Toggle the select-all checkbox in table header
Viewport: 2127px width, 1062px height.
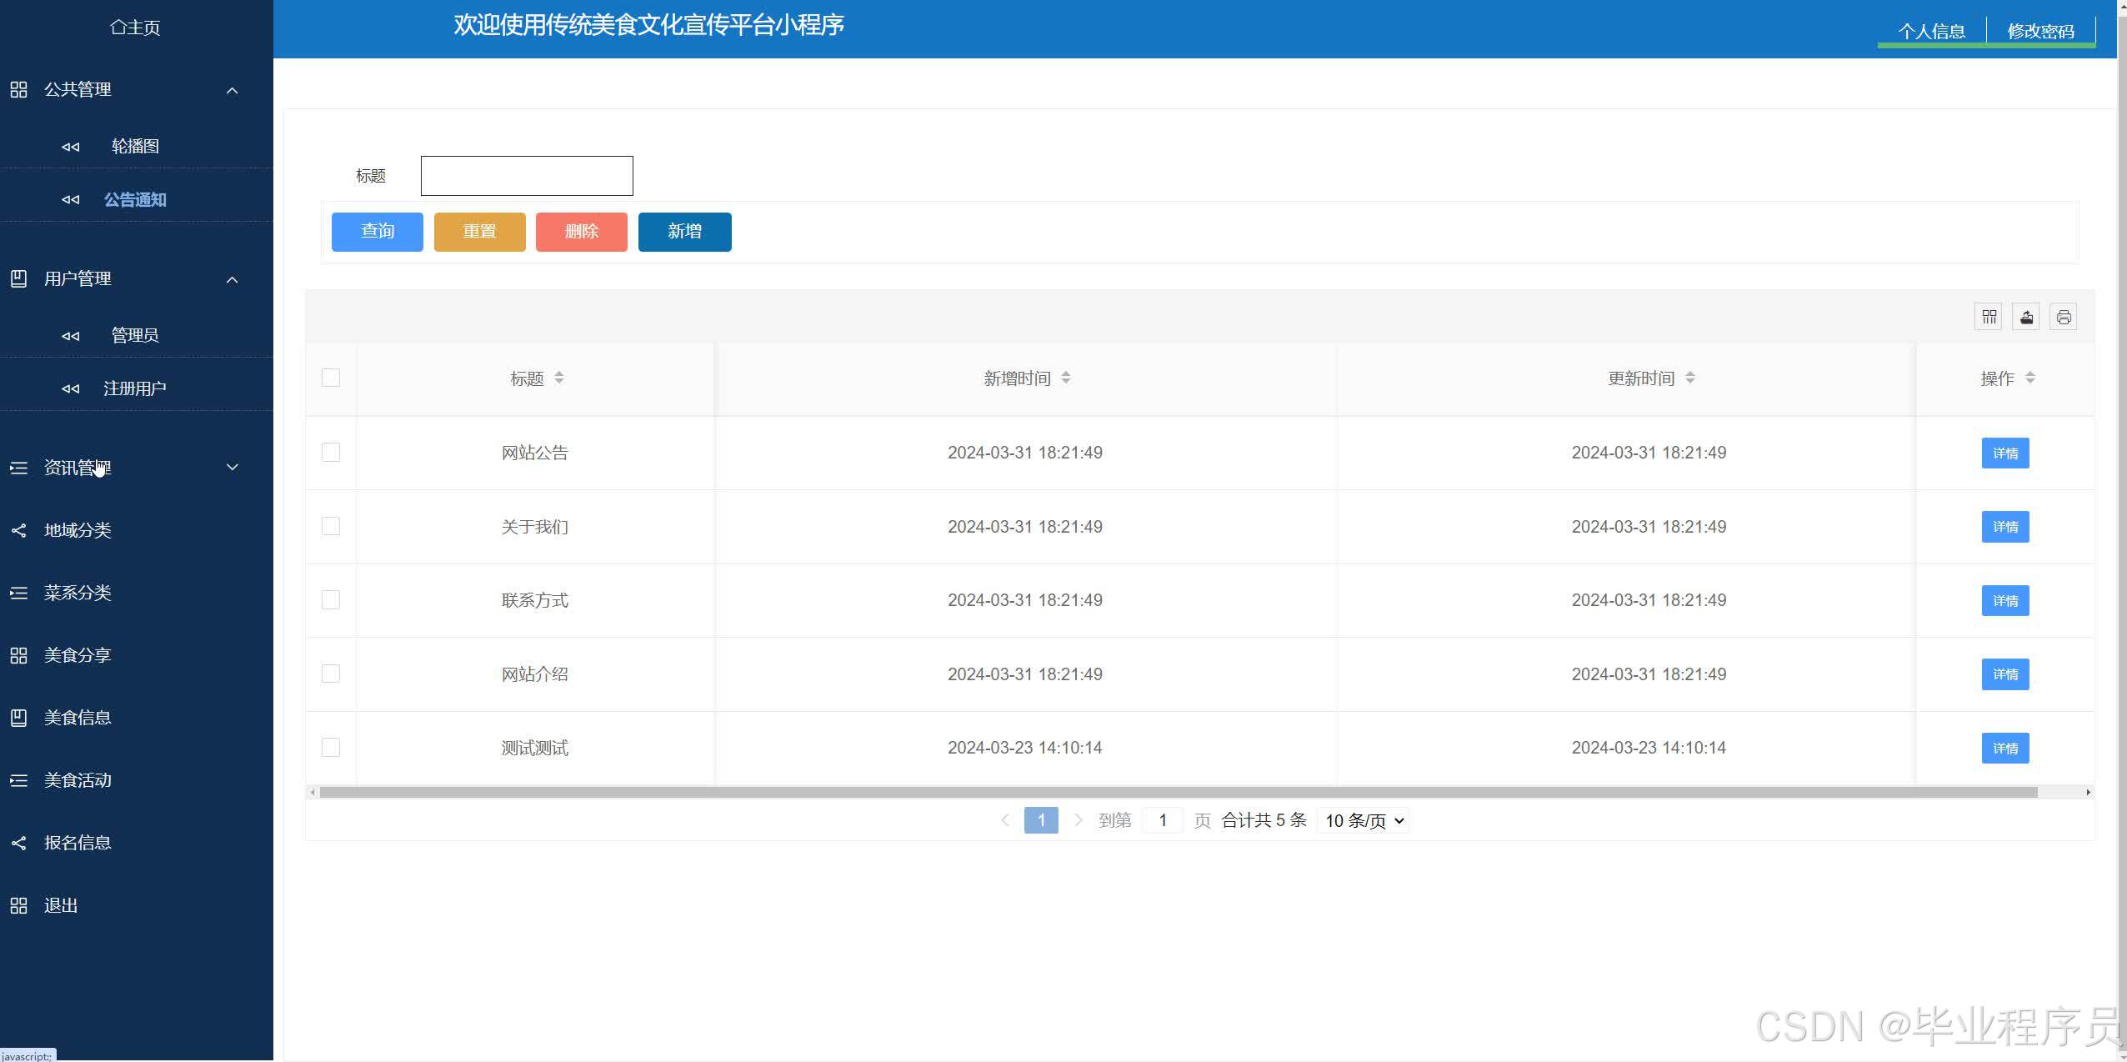pyautogui.click(x=331, y=378)
